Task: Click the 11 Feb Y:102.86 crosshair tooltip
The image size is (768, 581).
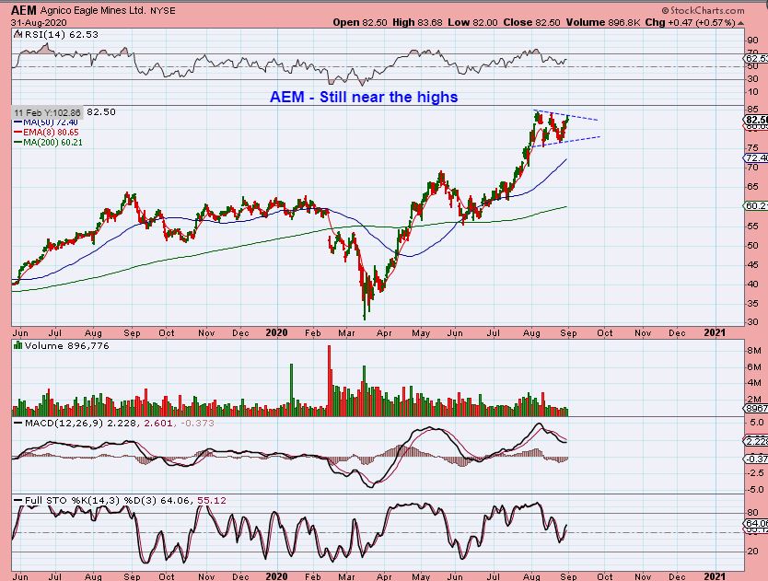Action: click(x=47, y=112)
